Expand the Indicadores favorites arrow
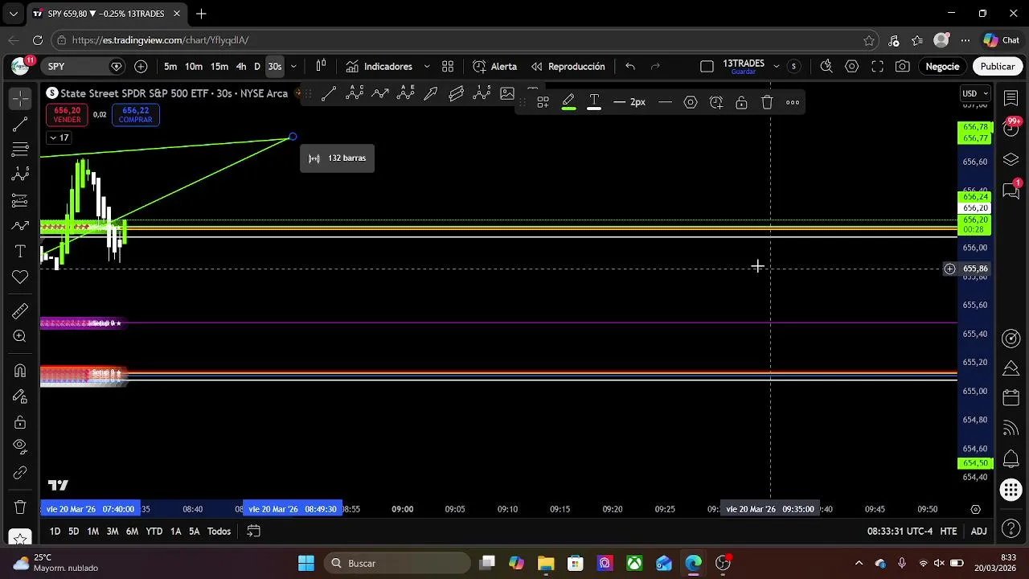1029x579 pixels. (x=427, y=66)
